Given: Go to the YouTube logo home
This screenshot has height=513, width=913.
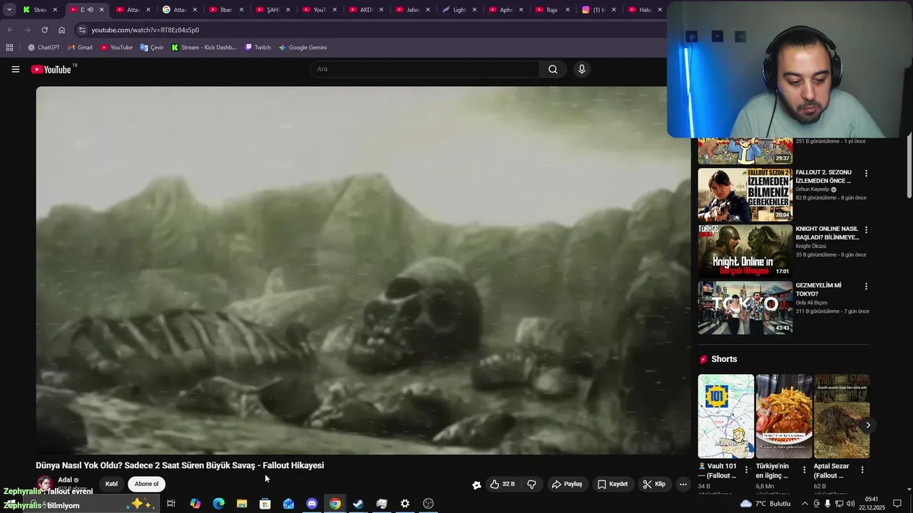Looking at the screenshot, I should [51, 69].
